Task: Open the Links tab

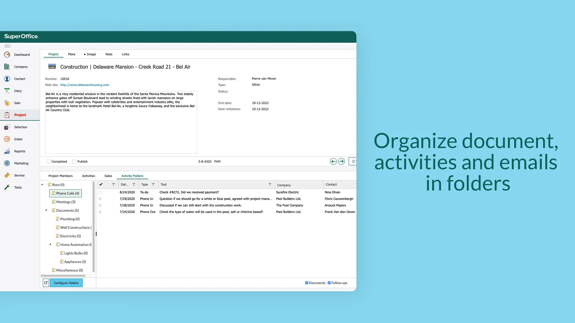Action: coord(125,54)
